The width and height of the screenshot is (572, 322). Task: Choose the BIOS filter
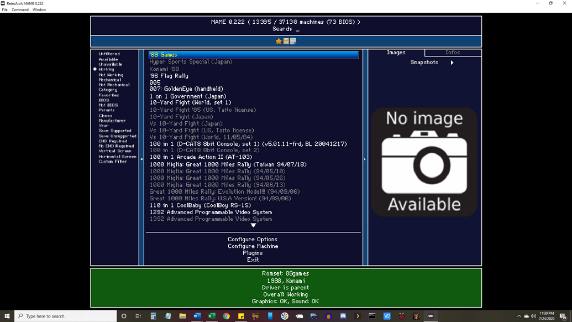click(103, 100)
